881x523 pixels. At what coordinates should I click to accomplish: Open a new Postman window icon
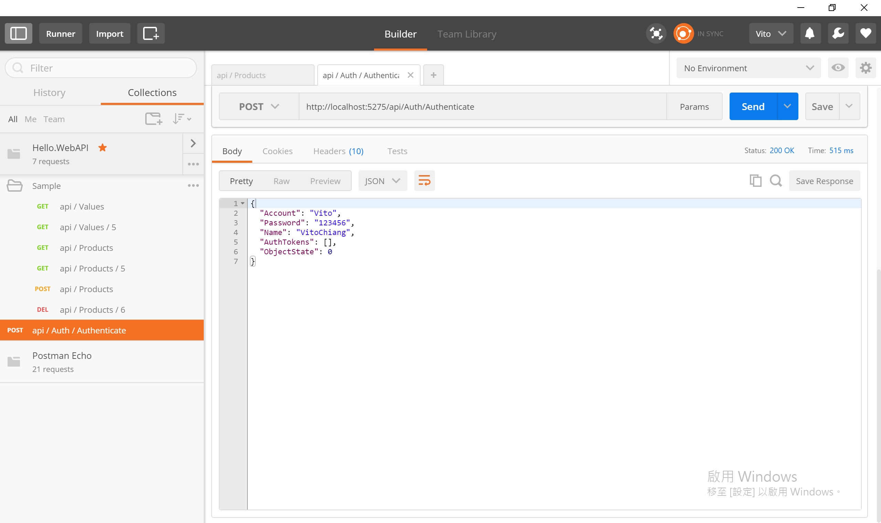[x=151, y=33]
